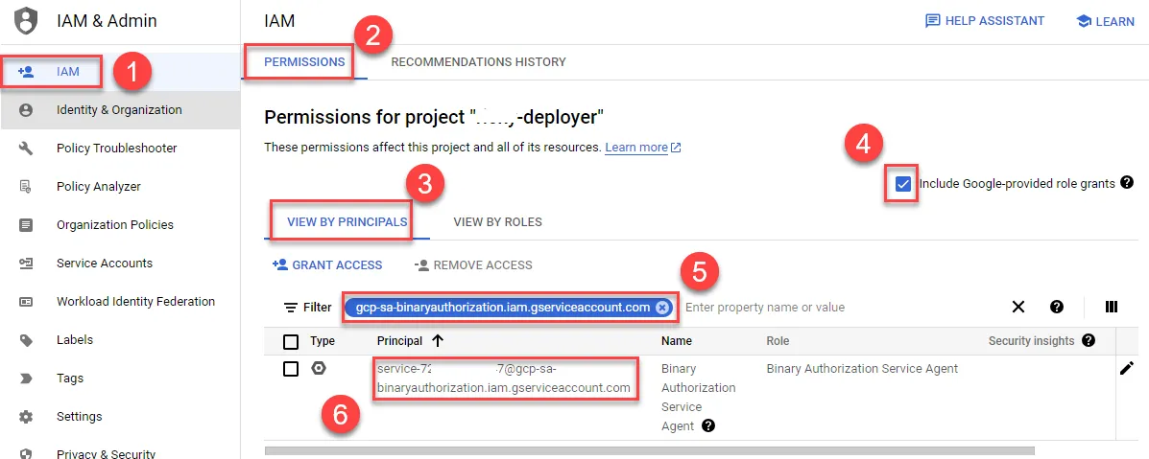The width and height of the screenshot is (1149, 459).
Task: Click the Settings gear icon
Action: (26, 417)
